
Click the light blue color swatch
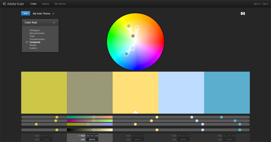click(181, 93)
